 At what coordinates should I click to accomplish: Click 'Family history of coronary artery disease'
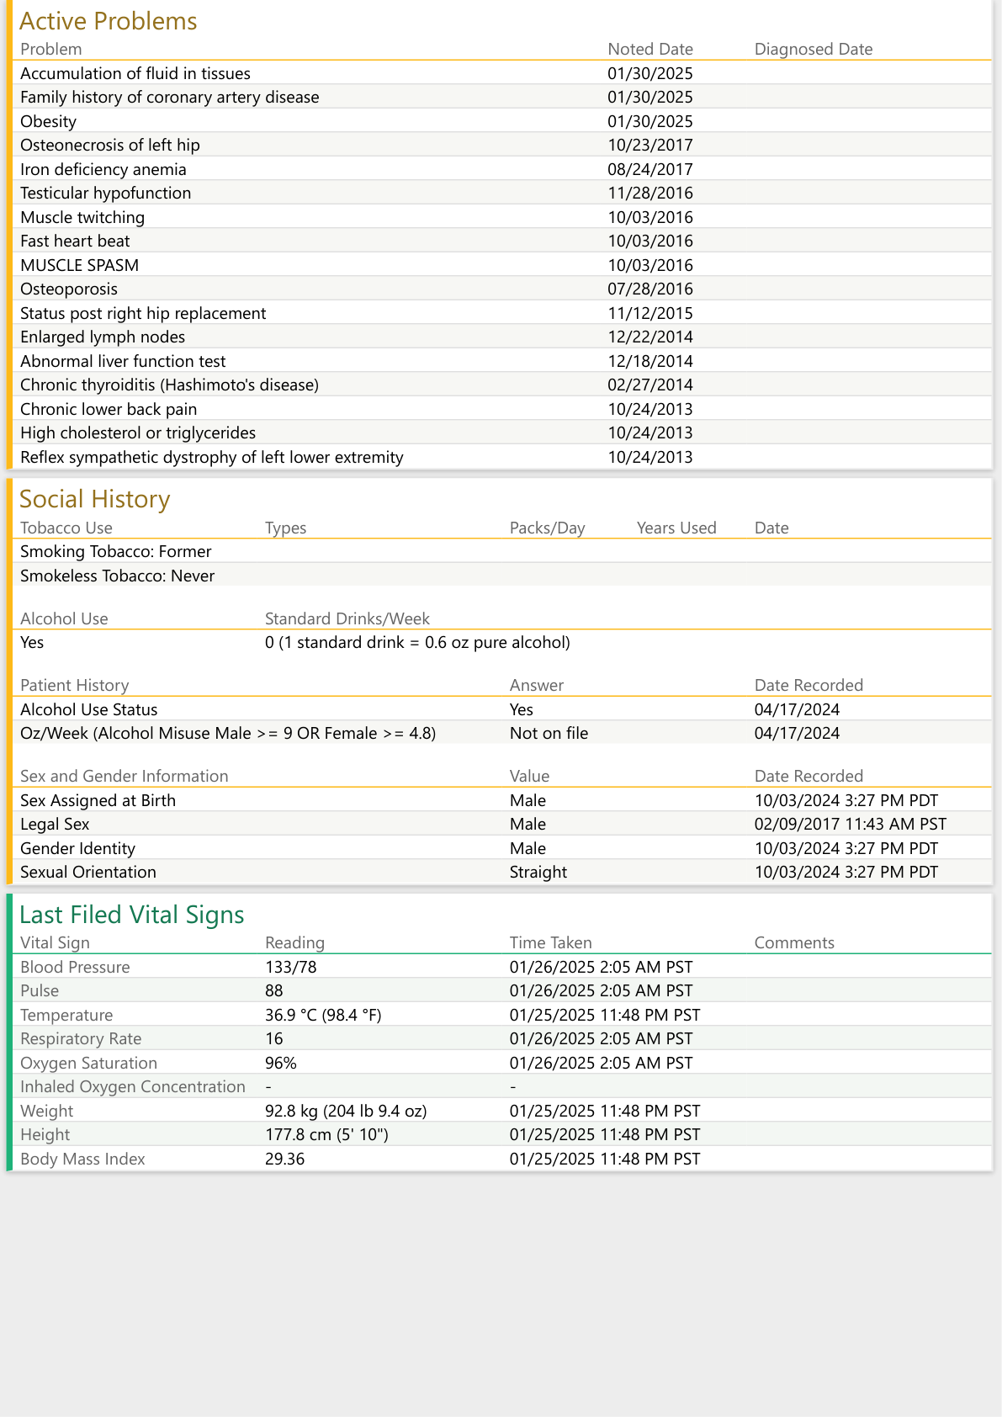pyautogui.click(x=170, y=97)
